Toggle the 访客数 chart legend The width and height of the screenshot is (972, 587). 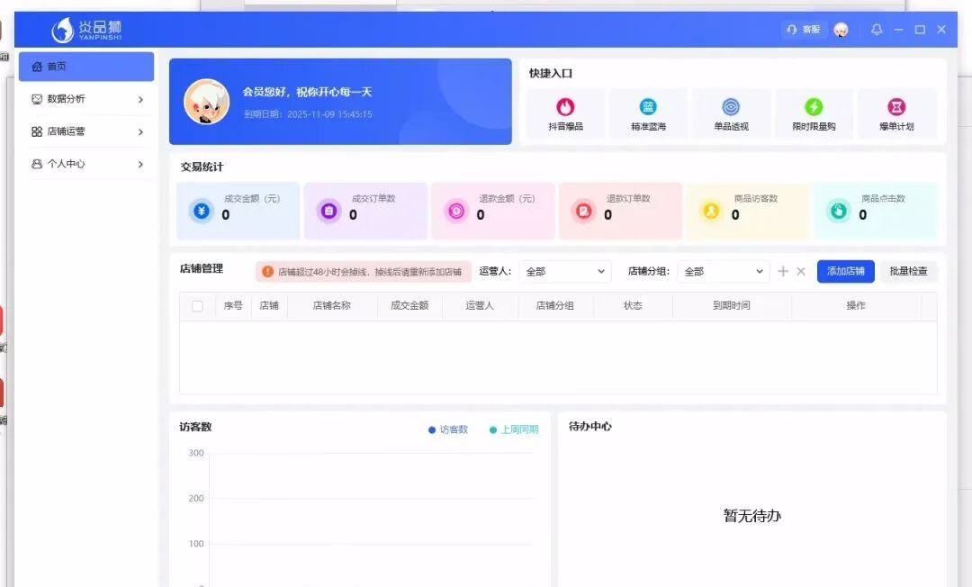448,429
